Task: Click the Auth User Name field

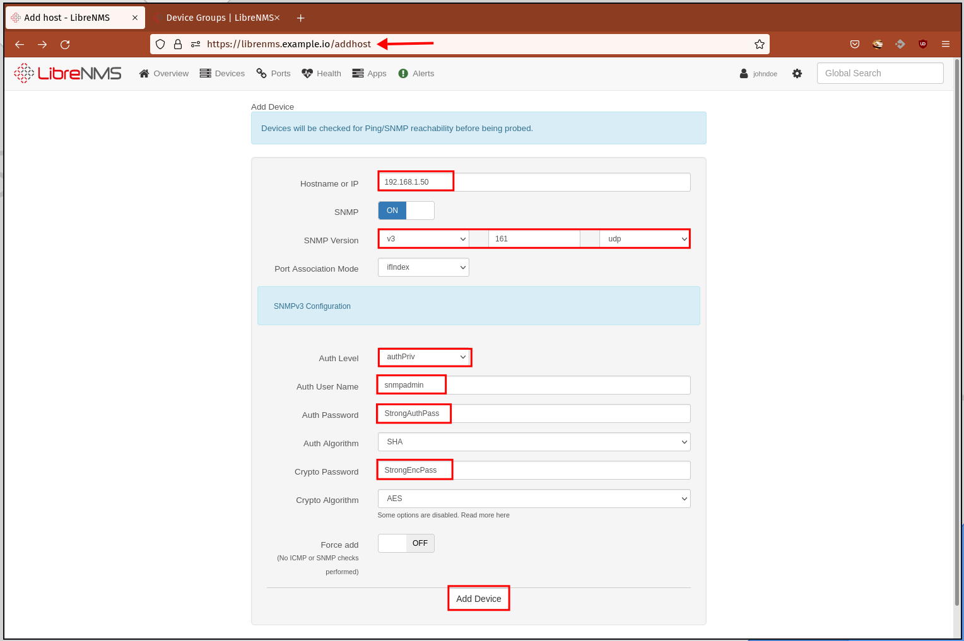Action: 534,385
